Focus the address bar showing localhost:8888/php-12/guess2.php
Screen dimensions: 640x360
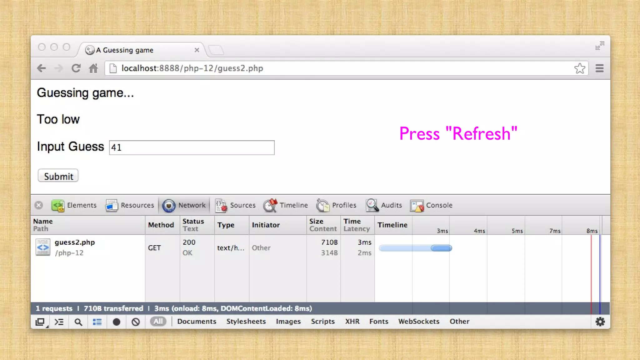(346, 68)
